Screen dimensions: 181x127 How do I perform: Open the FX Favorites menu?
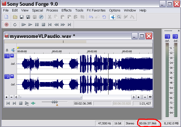click(96, 10)
